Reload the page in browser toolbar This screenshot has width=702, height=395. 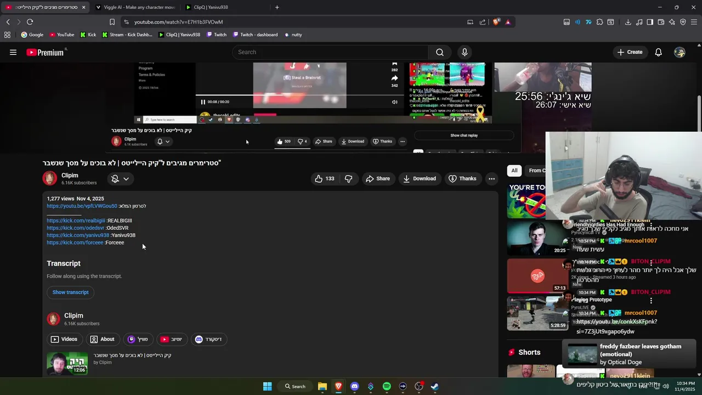pos(30,22)
